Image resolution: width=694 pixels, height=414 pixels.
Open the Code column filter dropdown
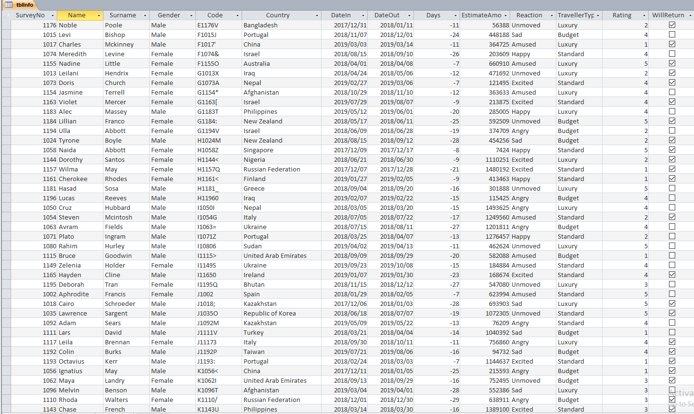pos(237,15)
